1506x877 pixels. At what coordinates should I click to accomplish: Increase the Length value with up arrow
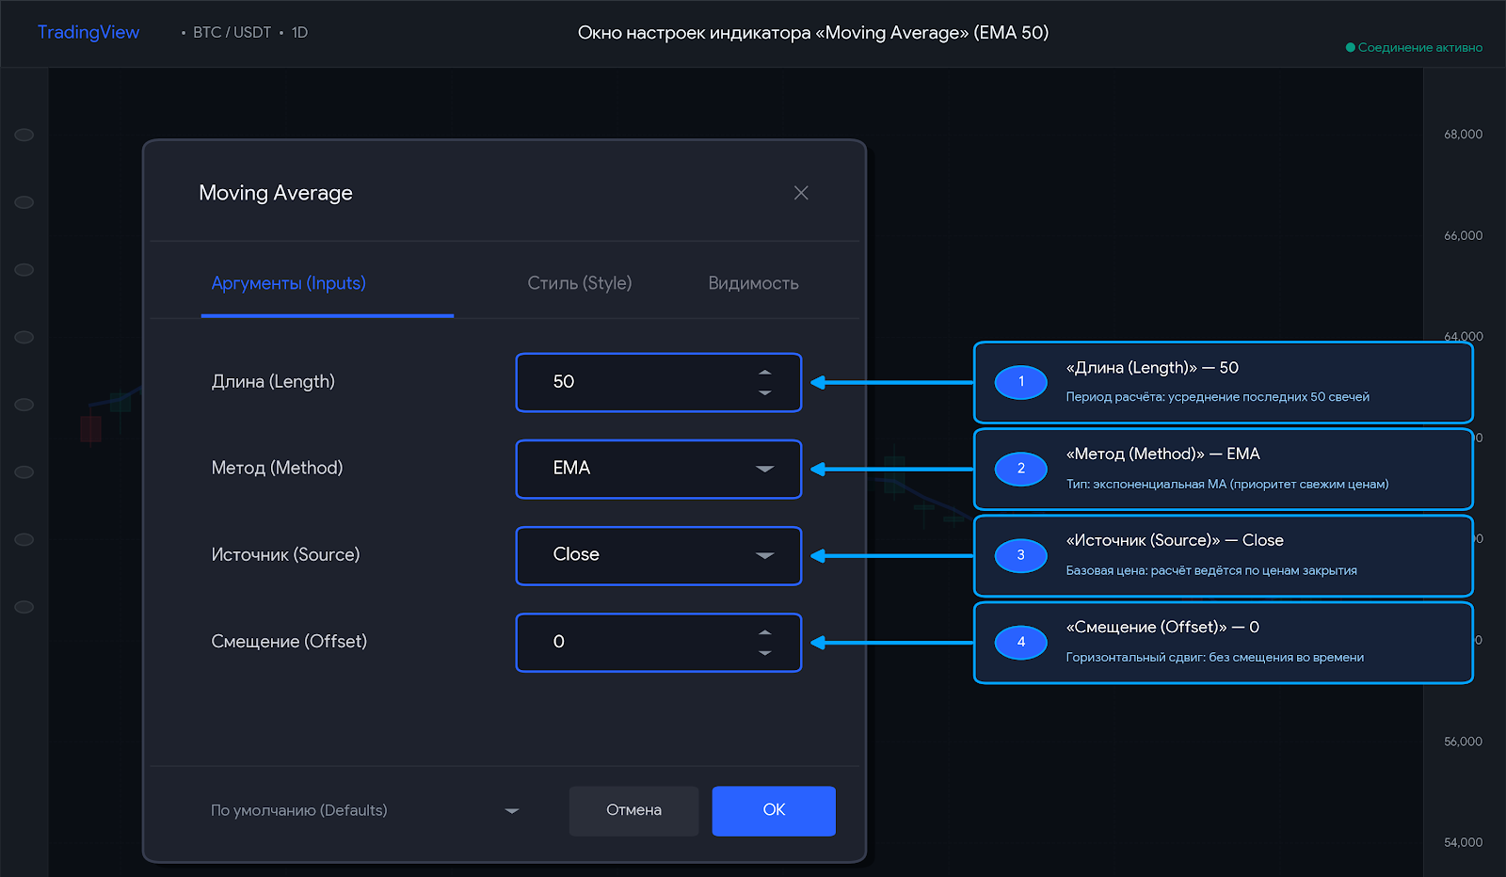765,373
